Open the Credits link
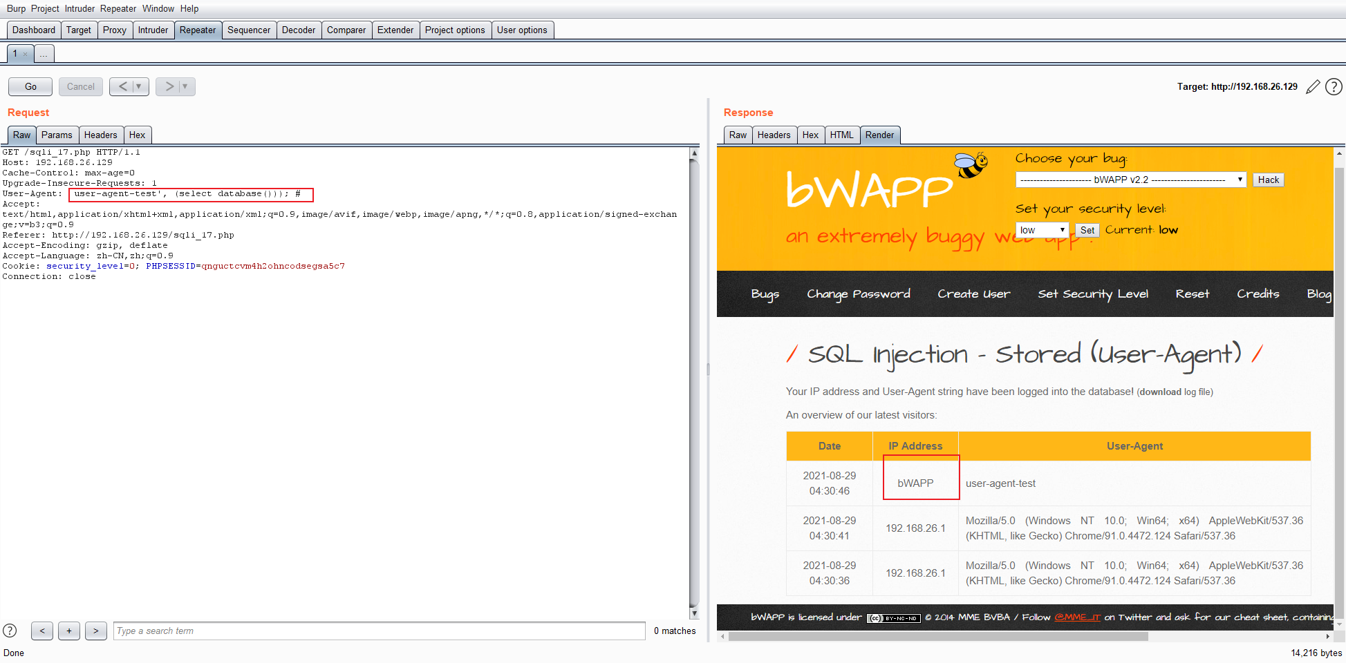Viewport: 1346px width, 663px height. [x=1258, y=294]
